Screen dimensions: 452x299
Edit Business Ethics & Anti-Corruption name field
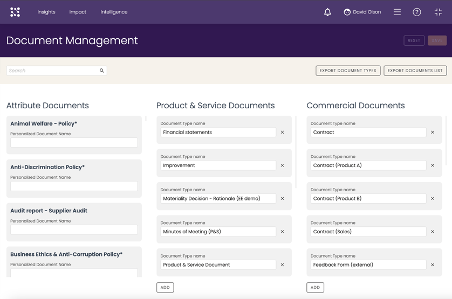pos(74,273)
